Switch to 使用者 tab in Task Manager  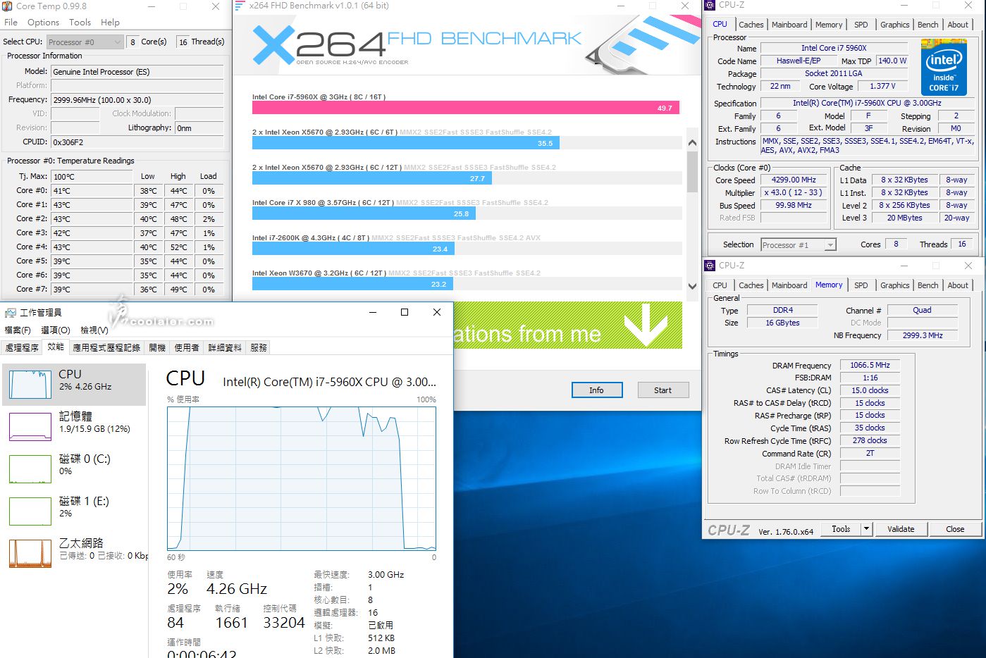point(187,347)
